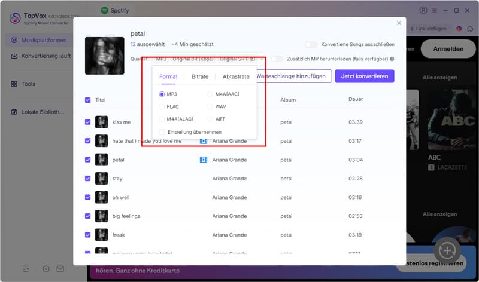Image resolution: width=479 pixels, height=282 pixels.
Task: Open the hamburger menu icon
Action: coord(434,10)
